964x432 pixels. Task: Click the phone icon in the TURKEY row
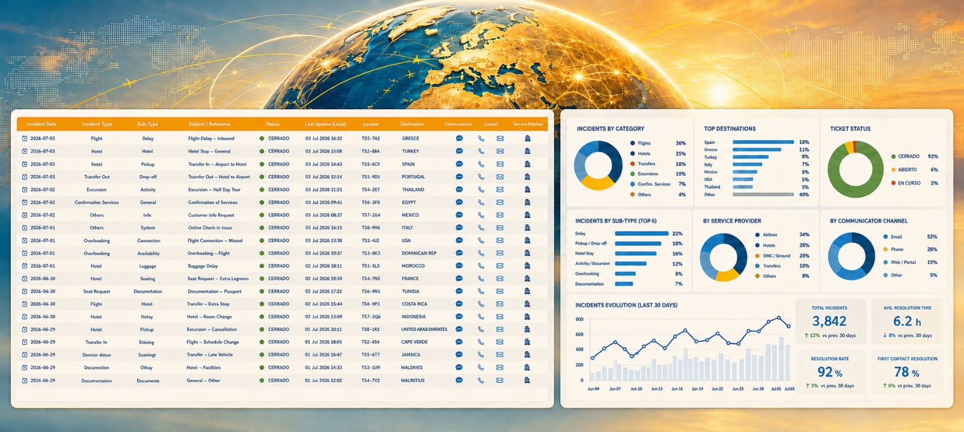[x=481, y=151]
